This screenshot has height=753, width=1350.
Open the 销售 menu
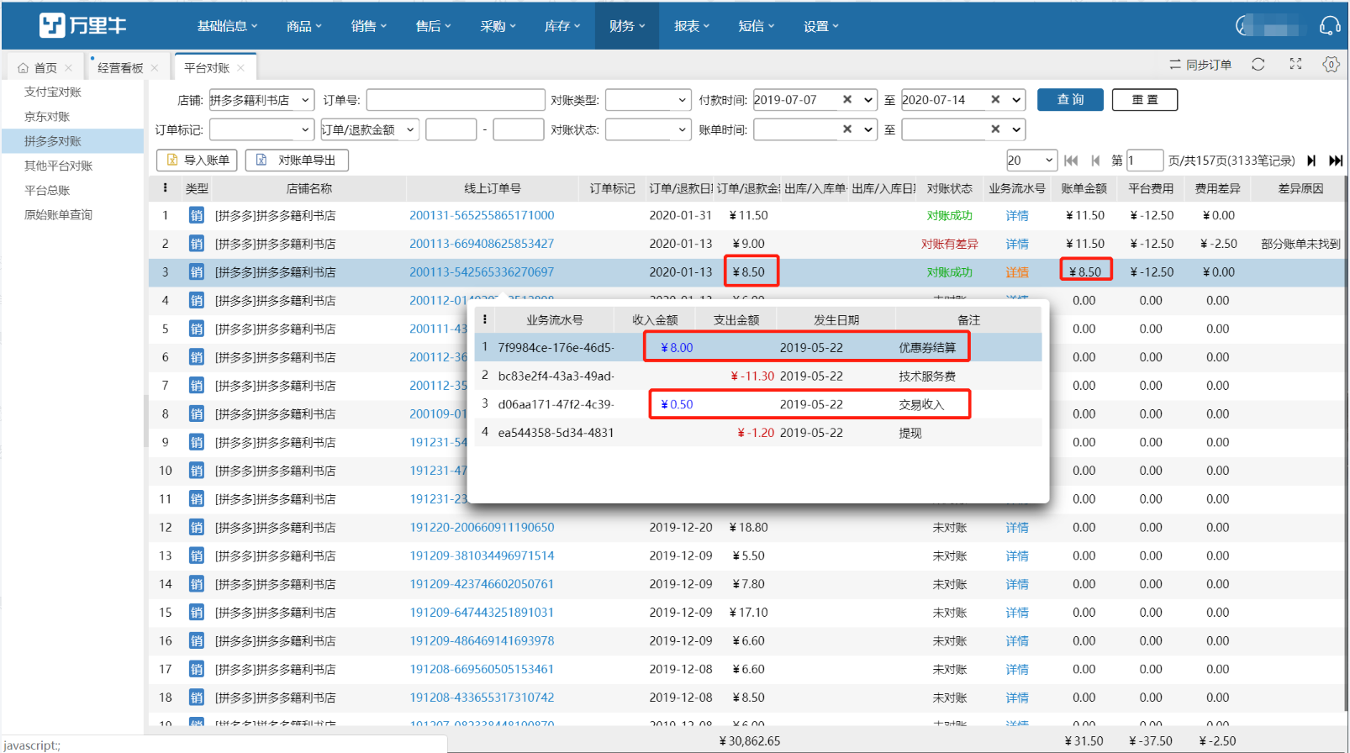pos(369,26)
